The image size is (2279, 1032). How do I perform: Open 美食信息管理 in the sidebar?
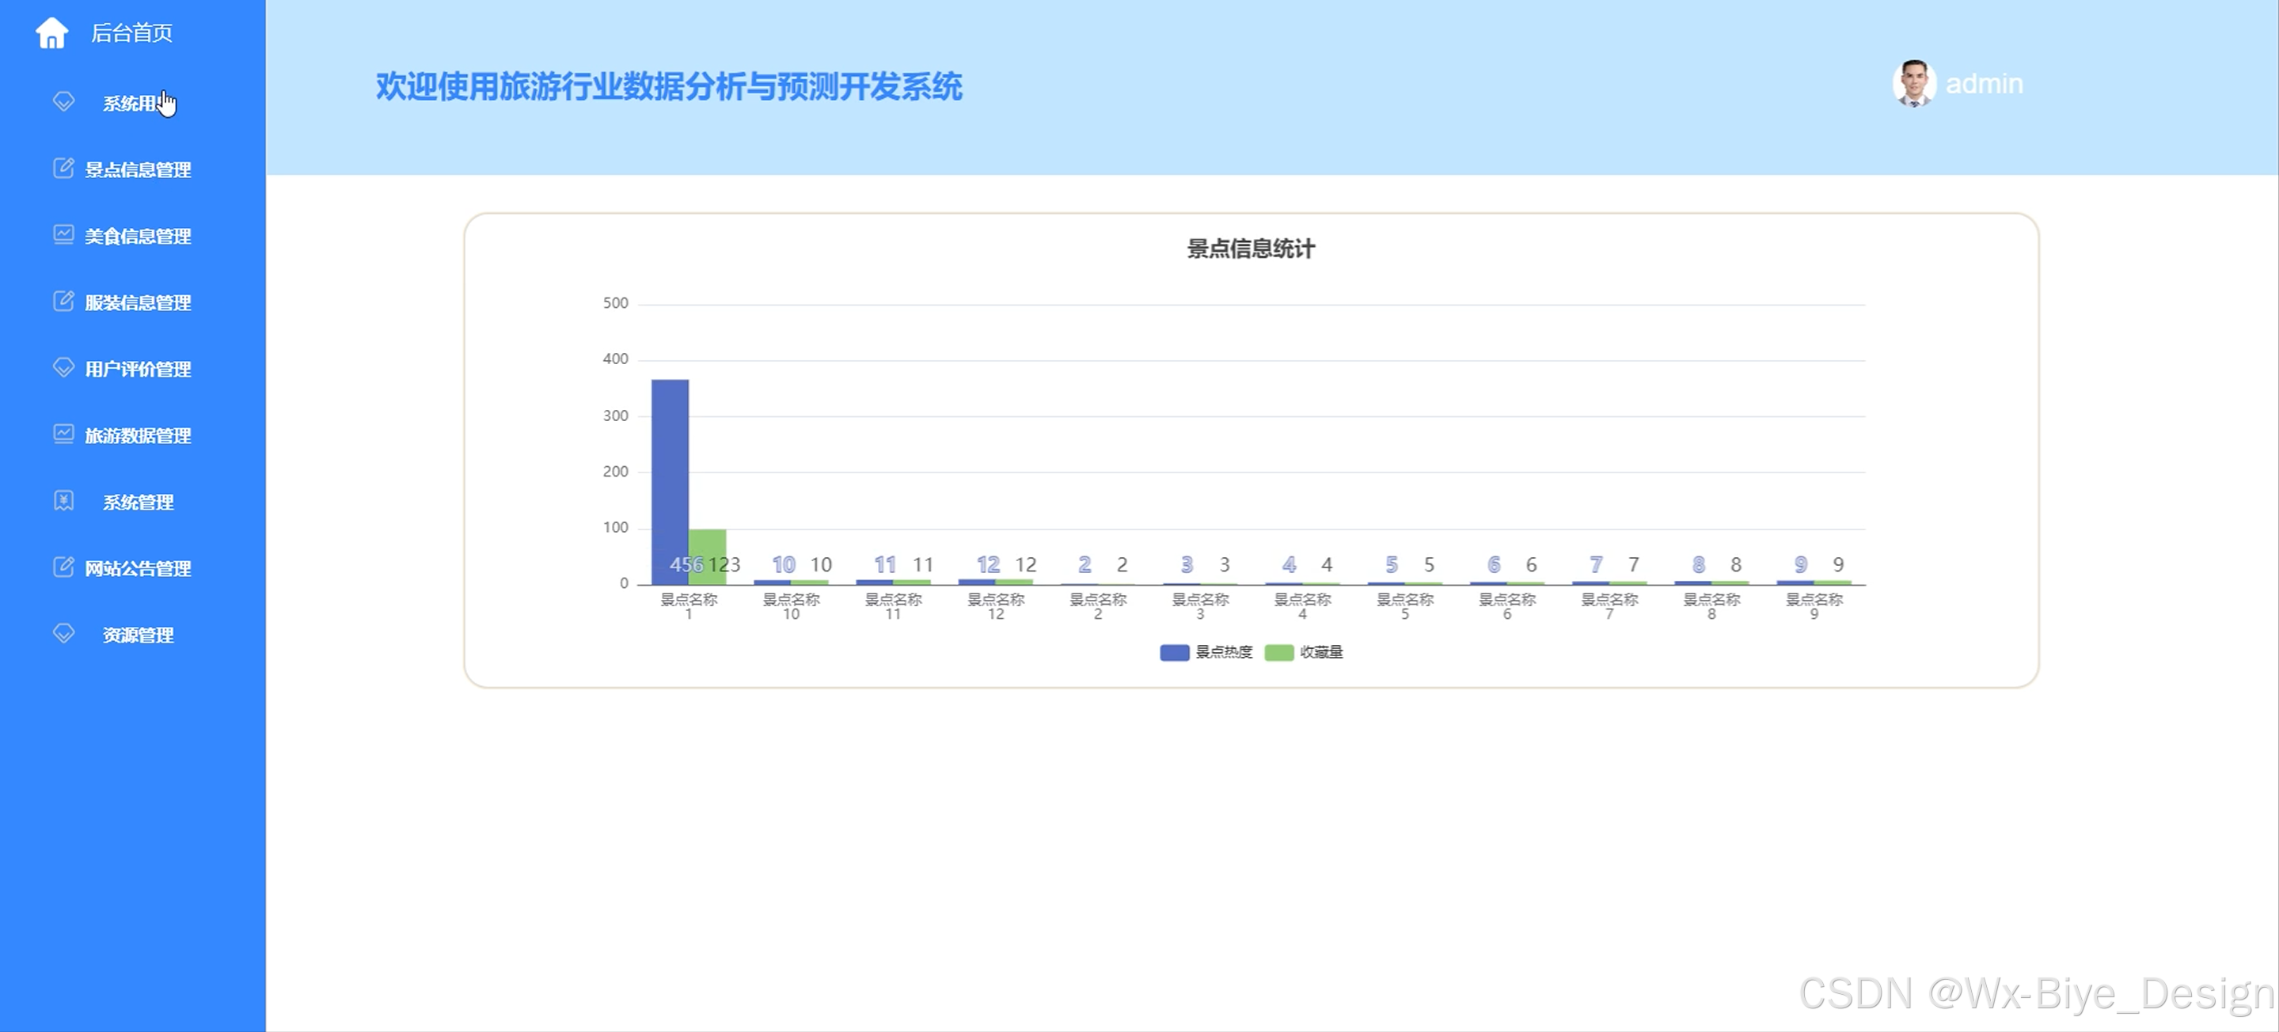click(x=138, y=236)
